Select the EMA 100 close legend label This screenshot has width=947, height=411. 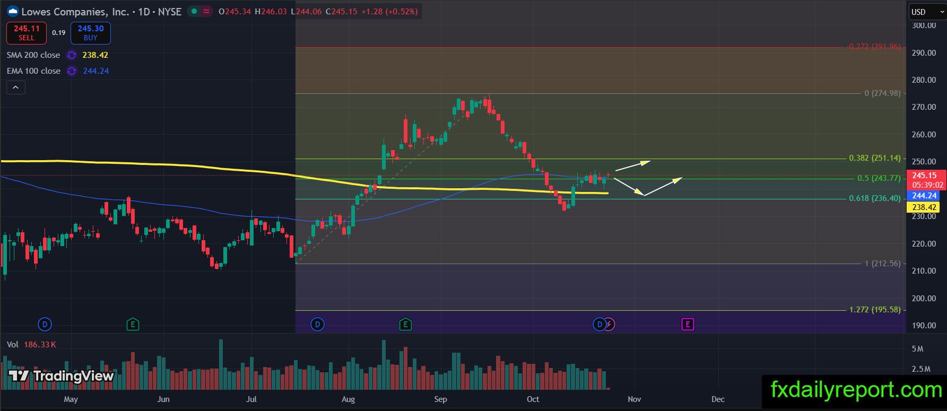pos(33,71)
